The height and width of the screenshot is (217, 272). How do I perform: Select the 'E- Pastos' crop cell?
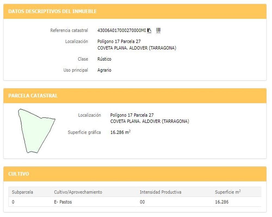point(63,202)
